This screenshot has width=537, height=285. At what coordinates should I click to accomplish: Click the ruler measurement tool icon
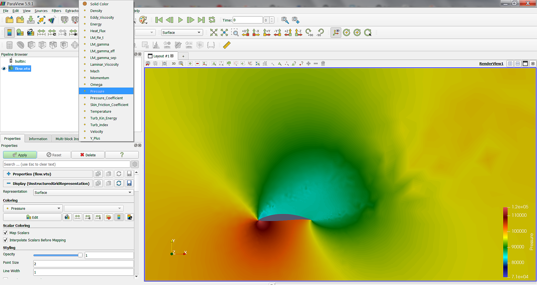pos(227,45)
